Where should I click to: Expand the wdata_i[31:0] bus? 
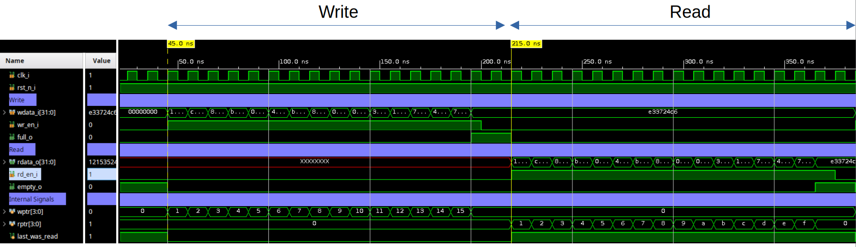point(4,112)
